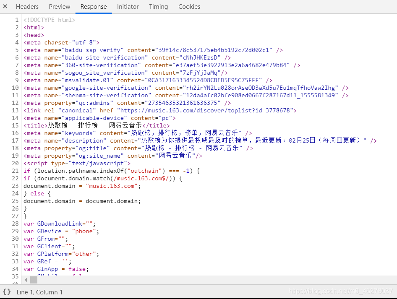Screen dimensions: 397x299
Task: Open the Preview tab
Action: 60,7
